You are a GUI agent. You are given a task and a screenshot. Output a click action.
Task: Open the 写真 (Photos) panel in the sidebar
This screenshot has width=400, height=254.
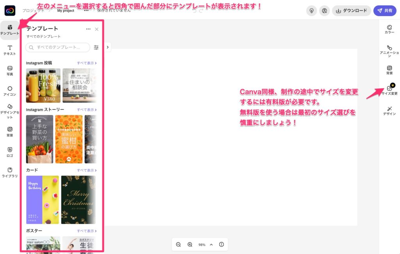pos(10,70)
